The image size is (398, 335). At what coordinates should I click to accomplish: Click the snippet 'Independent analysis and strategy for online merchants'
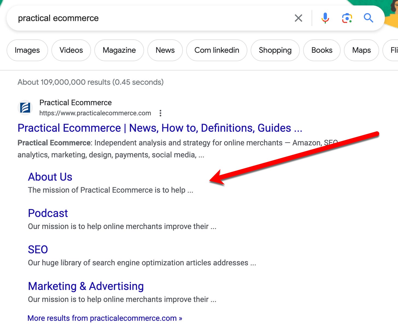tap(188, 143)
